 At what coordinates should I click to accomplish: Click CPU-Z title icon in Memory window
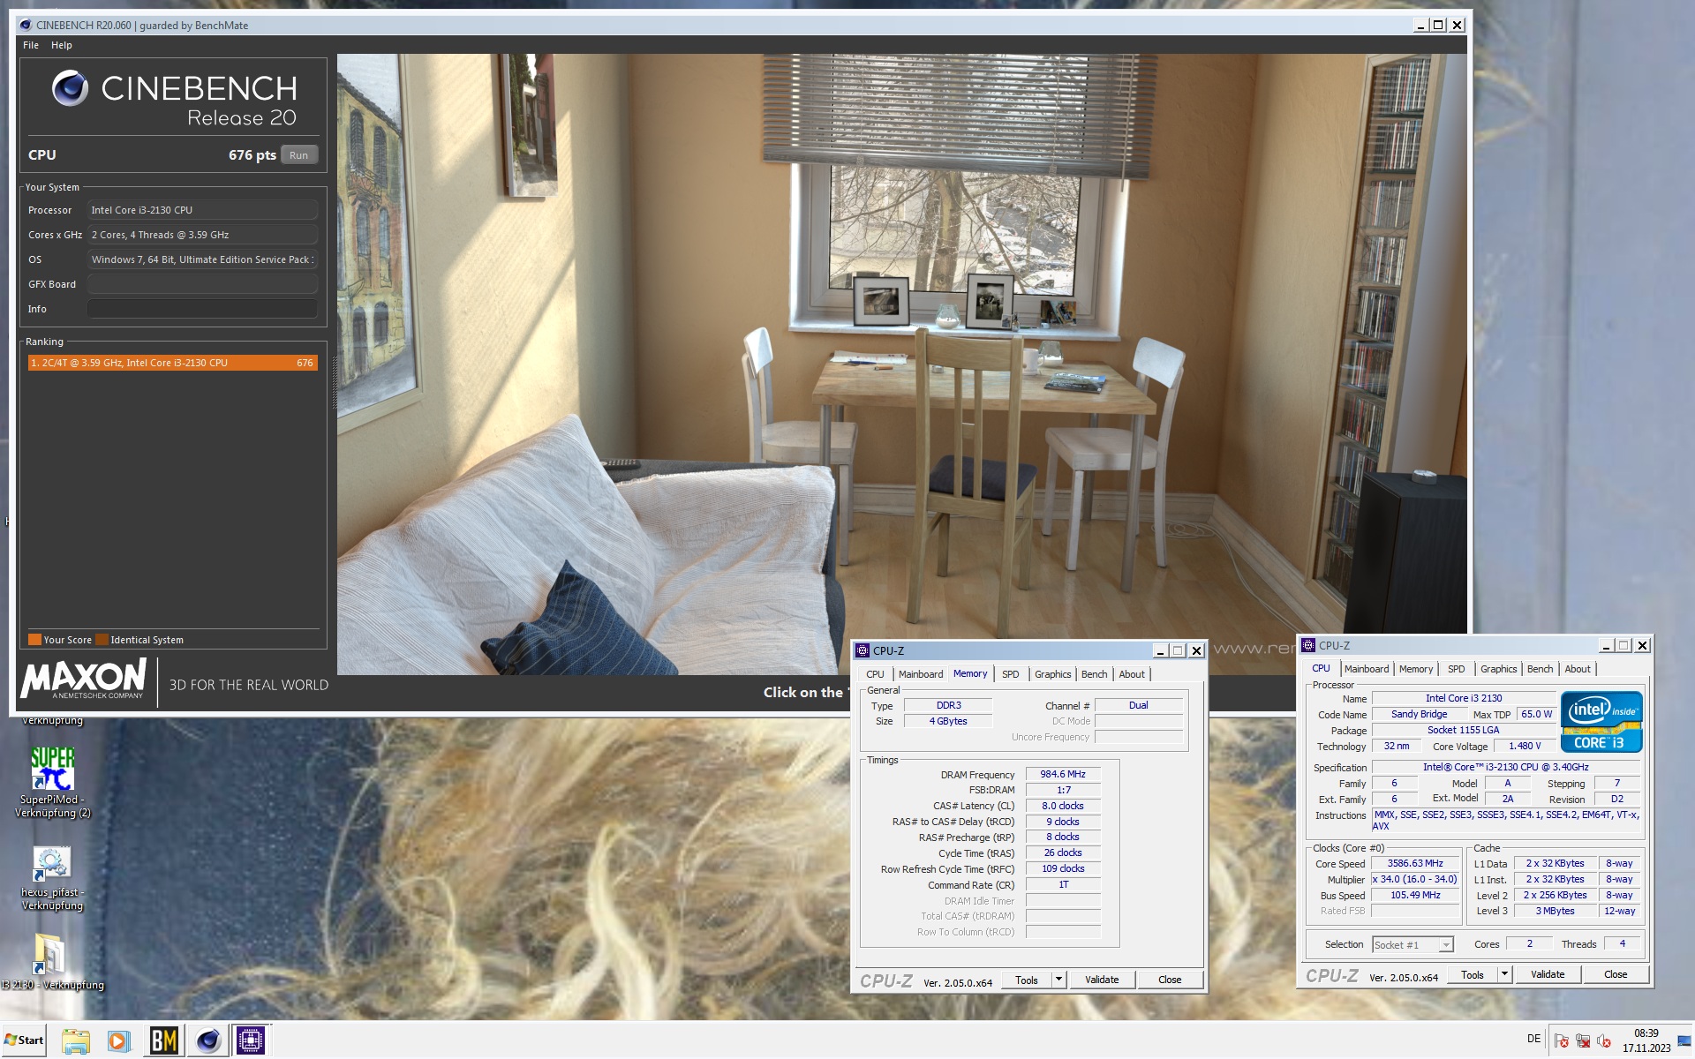pyautogui.click(x=863, y=650)
